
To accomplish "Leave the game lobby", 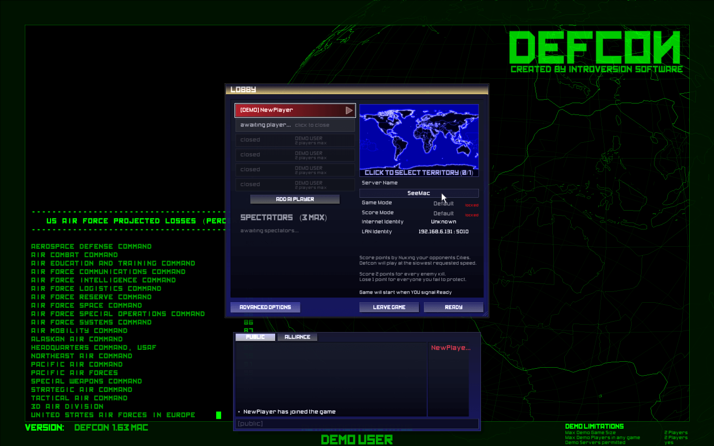I will [389, 307].
